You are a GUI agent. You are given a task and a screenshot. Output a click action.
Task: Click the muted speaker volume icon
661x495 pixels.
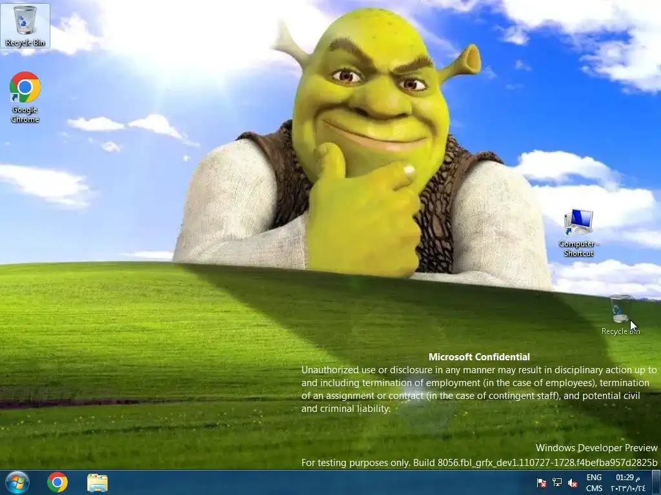[x=573, y=483]
